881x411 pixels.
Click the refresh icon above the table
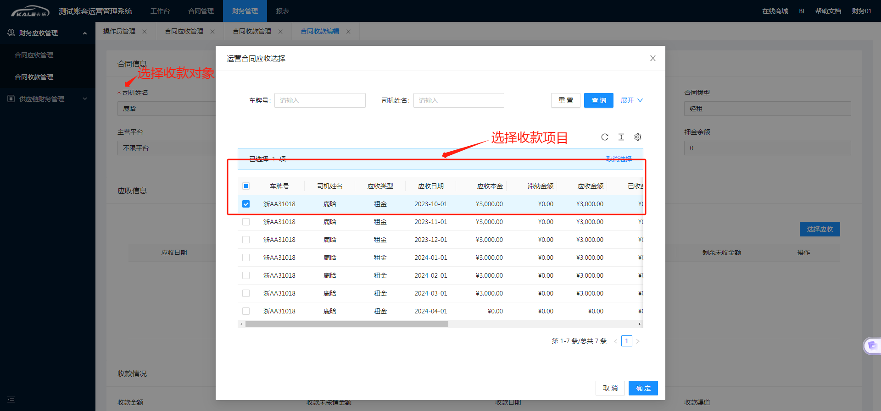pos(605,137)
